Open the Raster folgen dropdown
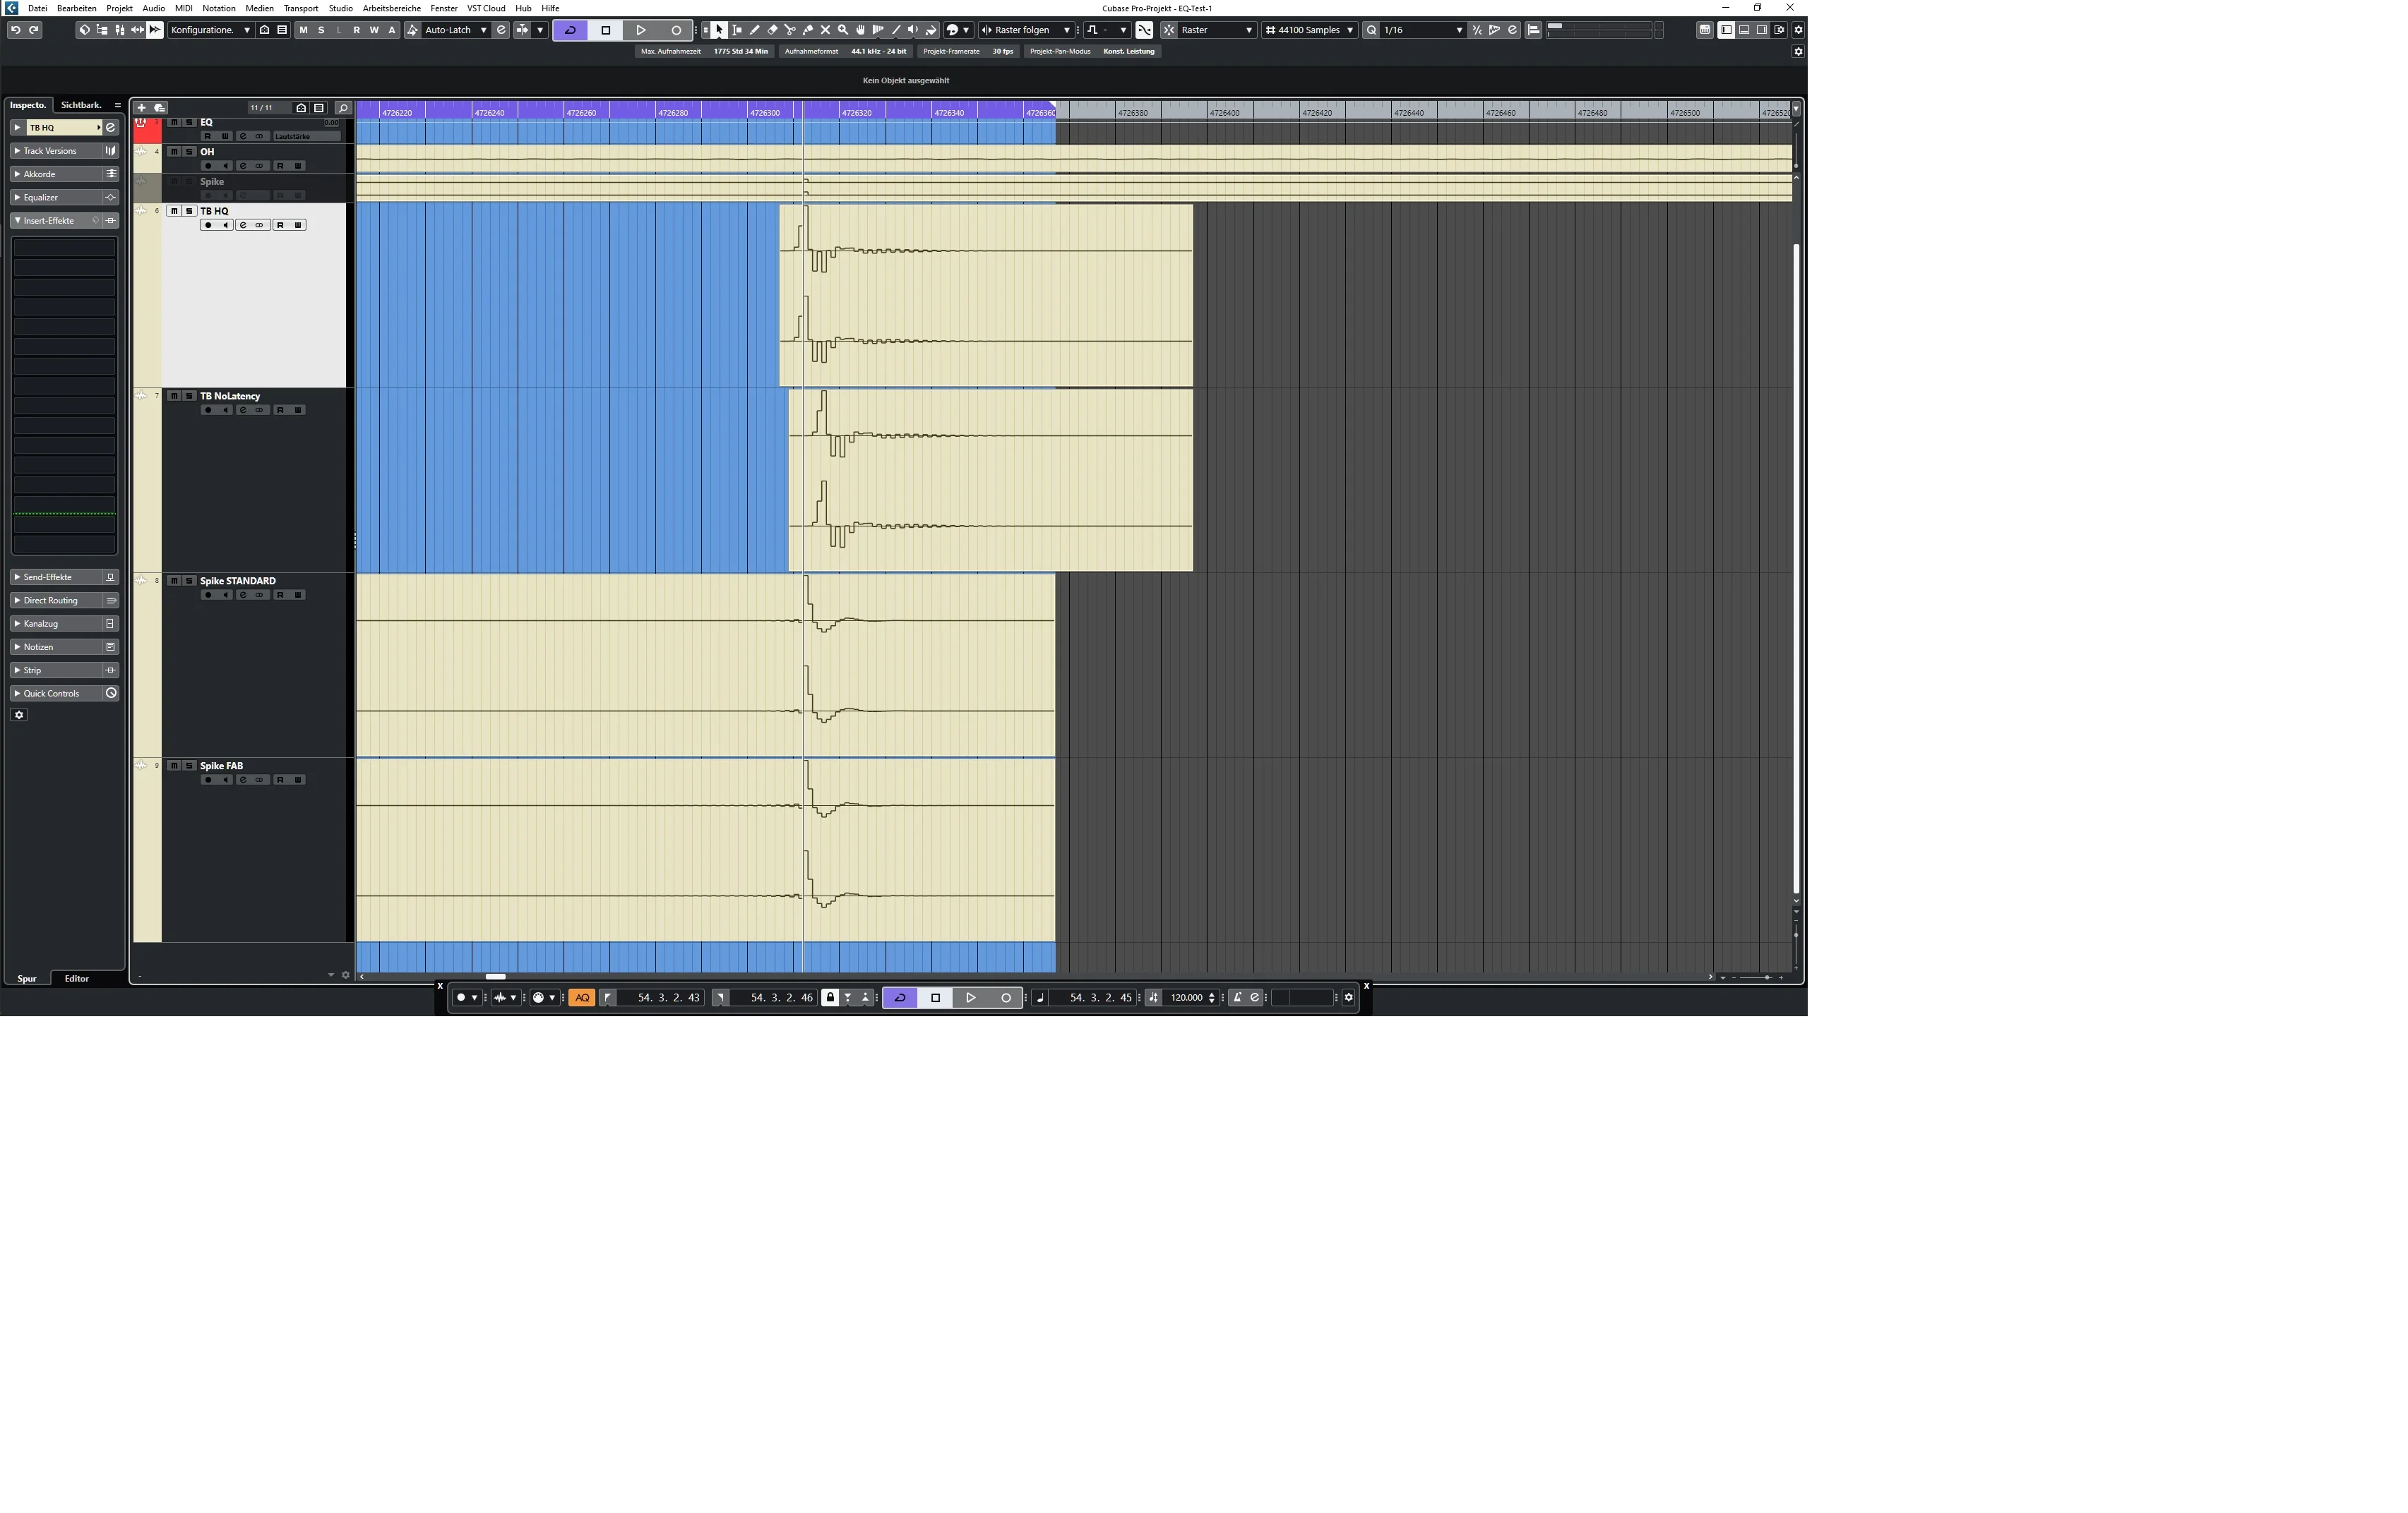This screenshot has width=2408, height=1513. pyautogui.click(x=1027, y=30)
